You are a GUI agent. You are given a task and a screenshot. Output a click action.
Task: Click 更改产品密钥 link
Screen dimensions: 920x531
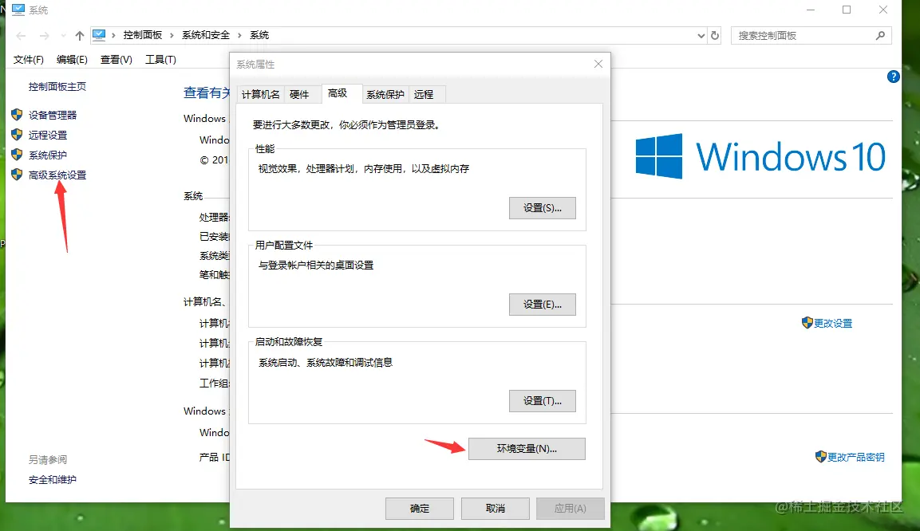(x=855, y=457)
